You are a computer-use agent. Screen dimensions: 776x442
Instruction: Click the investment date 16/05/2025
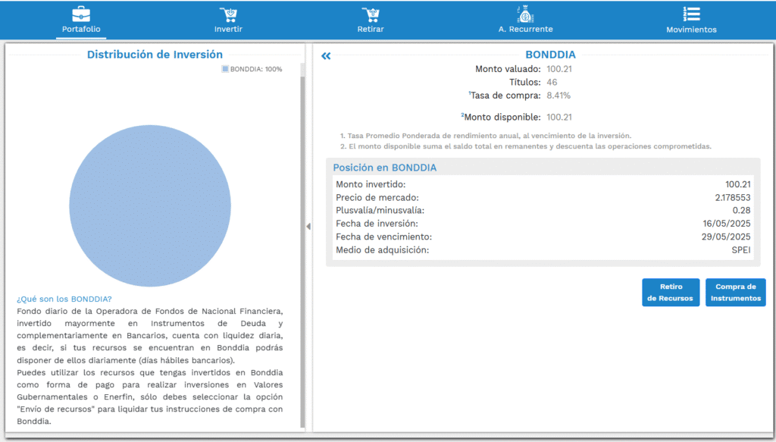tap(727, 224)
